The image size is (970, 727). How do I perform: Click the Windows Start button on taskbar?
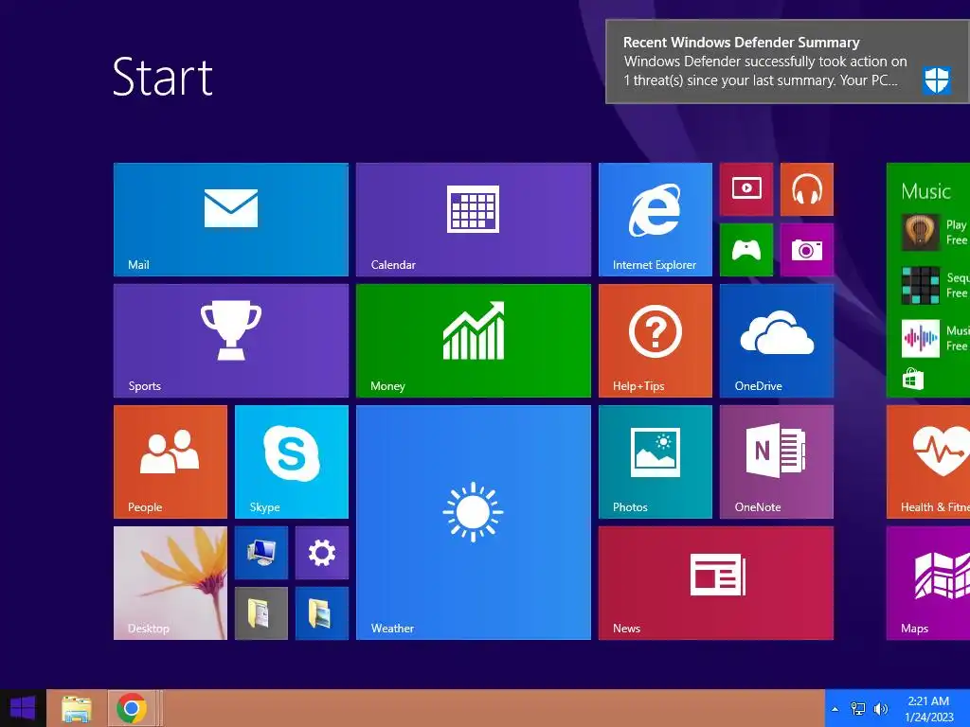point(23,708)
